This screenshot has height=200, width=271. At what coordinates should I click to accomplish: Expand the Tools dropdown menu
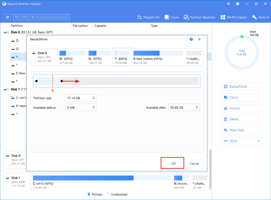tap(260, 17)
